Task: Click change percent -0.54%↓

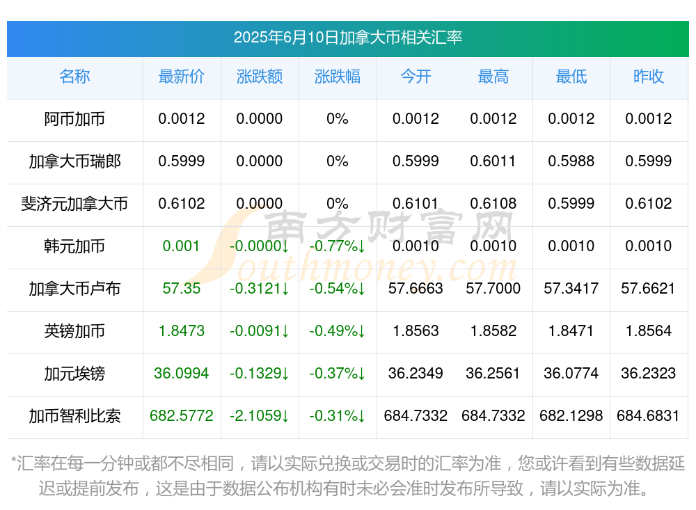Action: pos(338,289)
